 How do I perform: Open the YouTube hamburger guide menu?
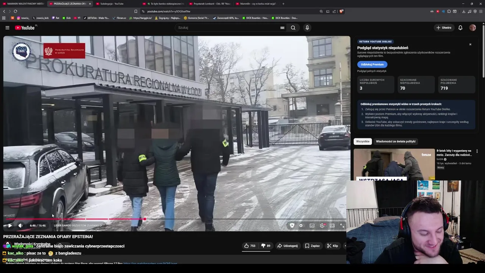(7, 28)
